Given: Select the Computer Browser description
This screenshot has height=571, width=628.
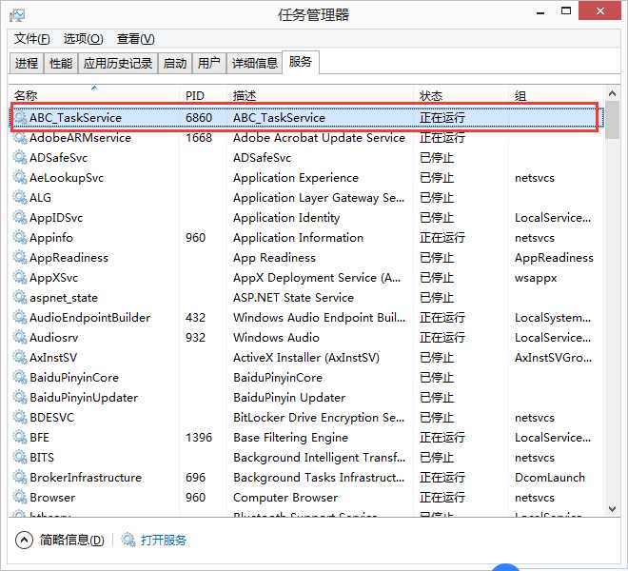Looking at the screenshot, I should click(285, 498).
